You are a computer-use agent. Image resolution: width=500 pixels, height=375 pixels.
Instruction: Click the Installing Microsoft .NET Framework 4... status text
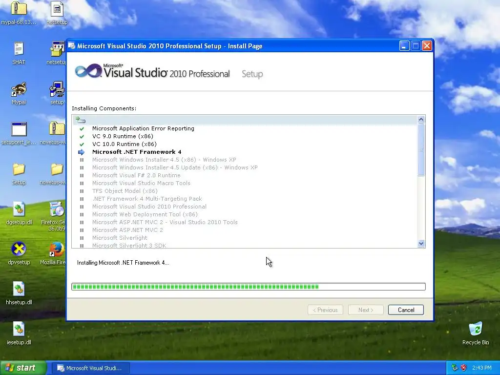(123, 263)
